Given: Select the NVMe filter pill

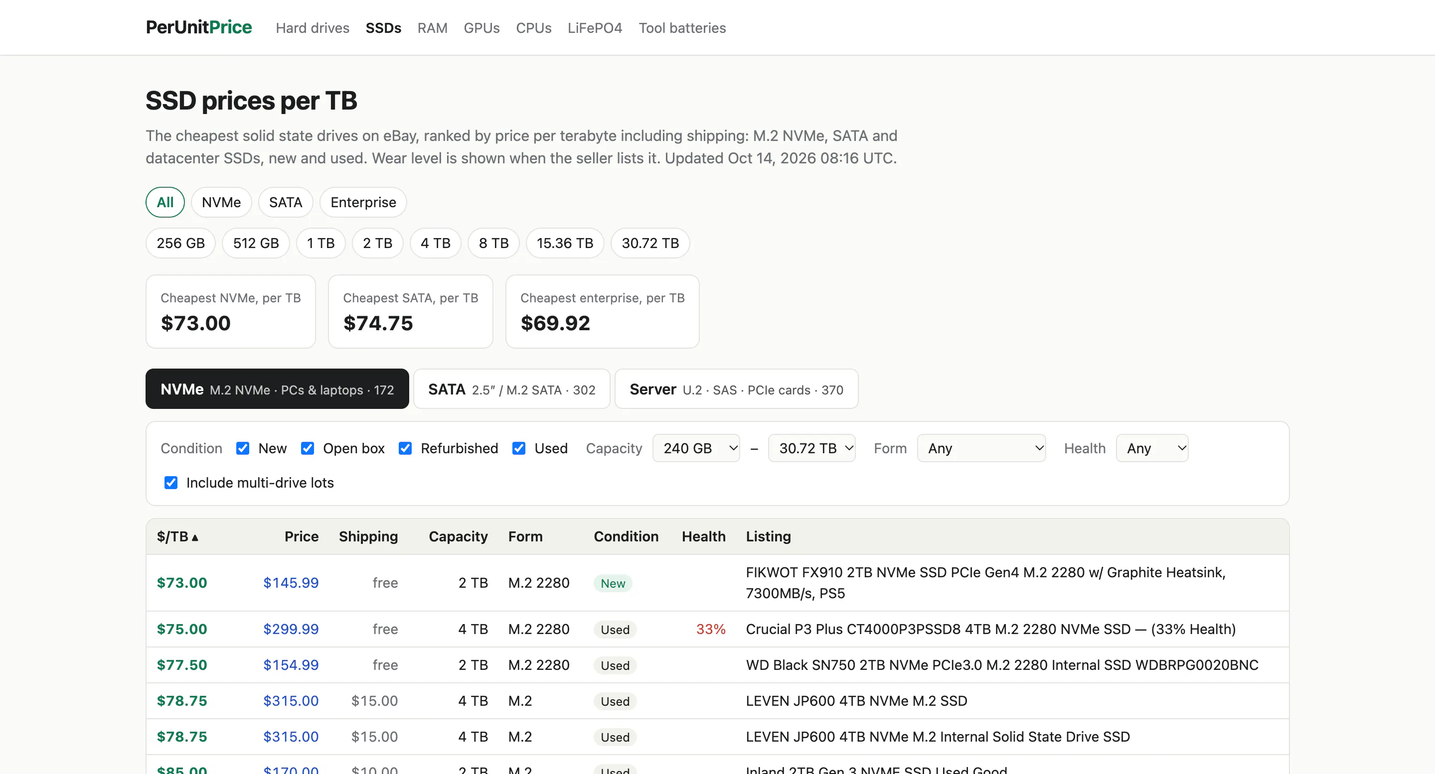Looking at the screenshot, I should (221, 202).
